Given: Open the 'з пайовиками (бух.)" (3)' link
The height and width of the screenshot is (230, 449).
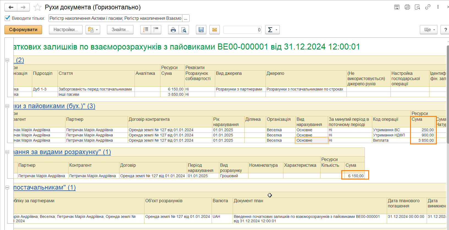Looking at the screenshot, I should (54, 106).
